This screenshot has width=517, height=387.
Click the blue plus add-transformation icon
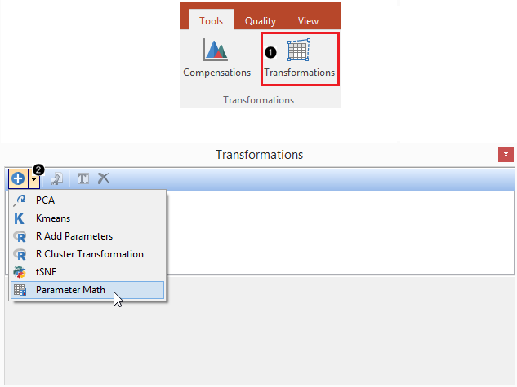(18, 178)
